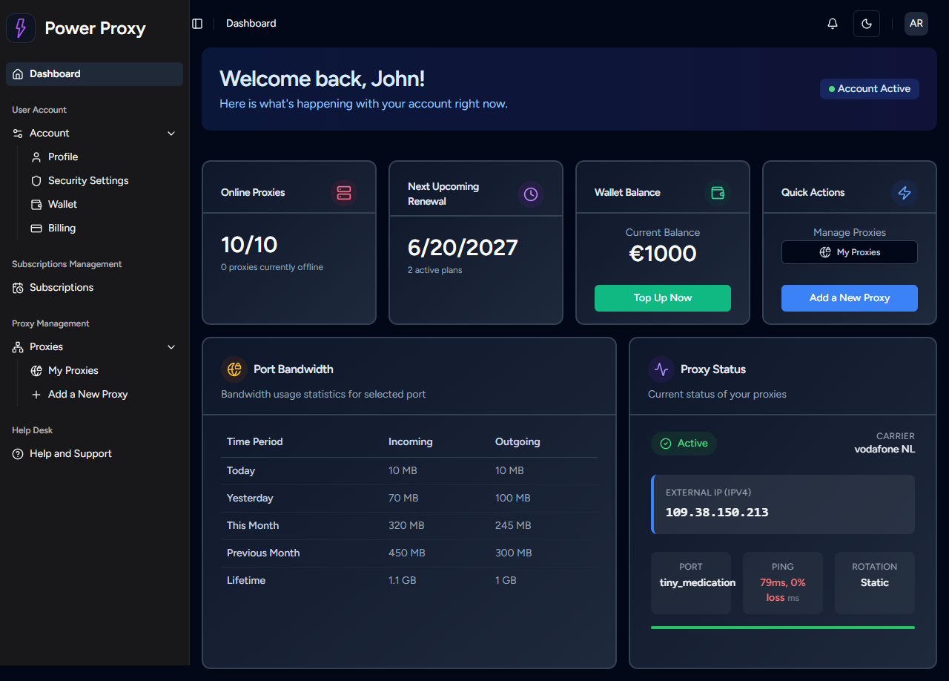Click the Dashboard home icon

coord(18,74)
